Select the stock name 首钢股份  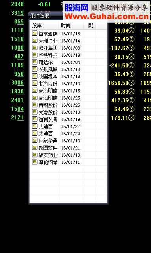click(48, 105)
